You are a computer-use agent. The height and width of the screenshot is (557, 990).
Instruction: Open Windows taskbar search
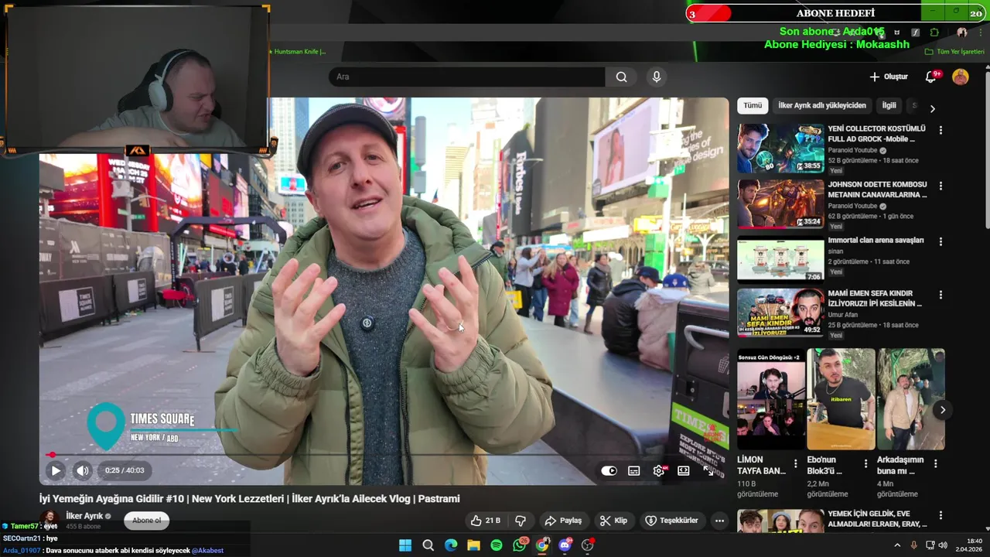pyautogui.click(x=428, y=545)
